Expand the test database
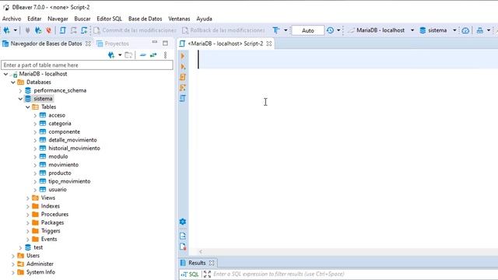Viewport: 498px width, 280px height. 20,247
